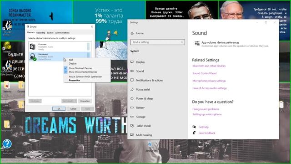Open Focus assist moon icon
291x164 pixels.
pyautogui.click(x=132, y=89)
